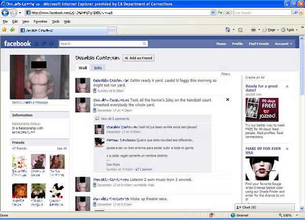Click the Filters link above wall
This screenshot has width=305, height=220.
pos(226,74)
